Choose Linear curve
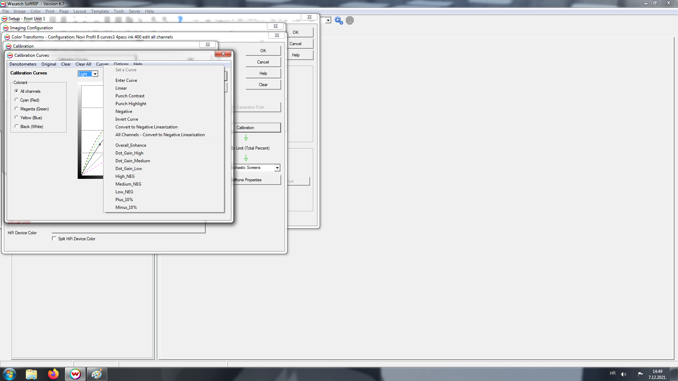This screenshot has height=381, width=678. click(164, 88)
